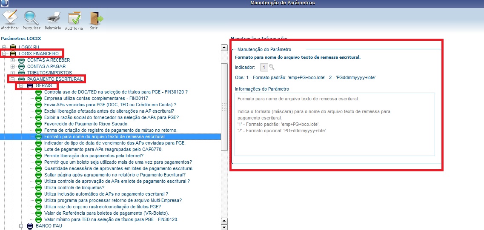Select 'Utiliza raiz do cnpj no rastreio' parameter
Viewport: 484px width, 230px height.
[103, 207]
